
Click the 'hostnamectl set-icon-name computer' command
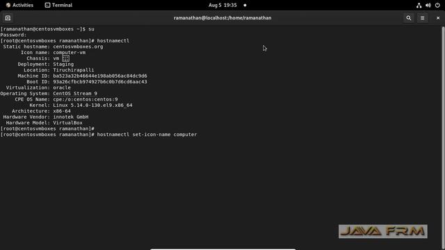pyautogui.click(x=147, y=134)
